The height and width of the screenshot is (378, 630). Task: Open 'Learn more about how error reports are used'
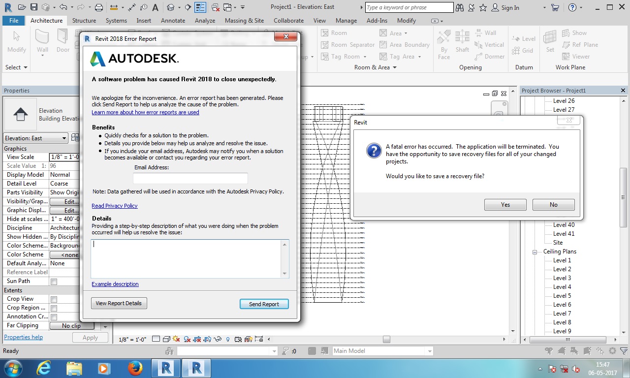pyautogui.click(x=145, y=112)
